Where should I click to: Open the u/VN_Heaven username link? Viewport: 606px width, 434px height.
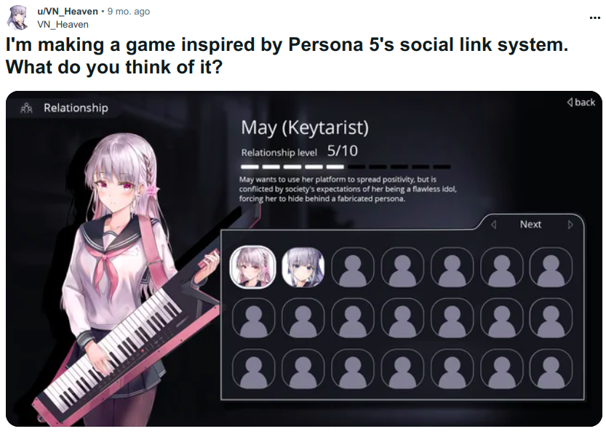67,12
